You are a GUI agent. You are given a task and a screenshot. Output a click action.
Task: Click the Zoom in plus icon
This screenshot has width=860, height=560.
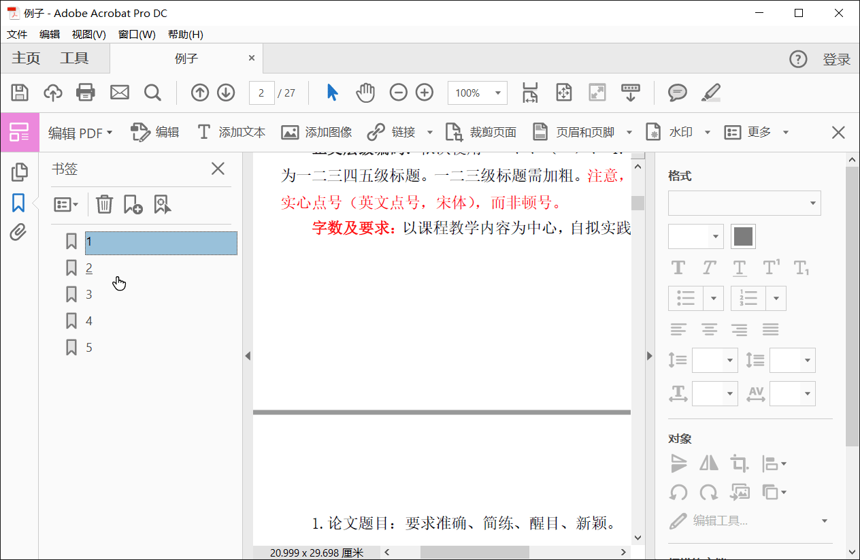[425, 93]
